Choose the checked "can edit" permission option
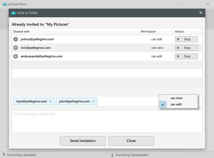Image resolution: width=214 pixels, height=158 pixels. click(x=176, y=104)
